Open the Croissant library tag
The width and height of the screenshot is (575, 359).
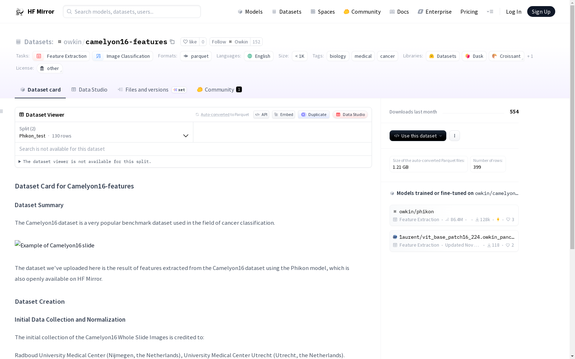coord(506,56)
